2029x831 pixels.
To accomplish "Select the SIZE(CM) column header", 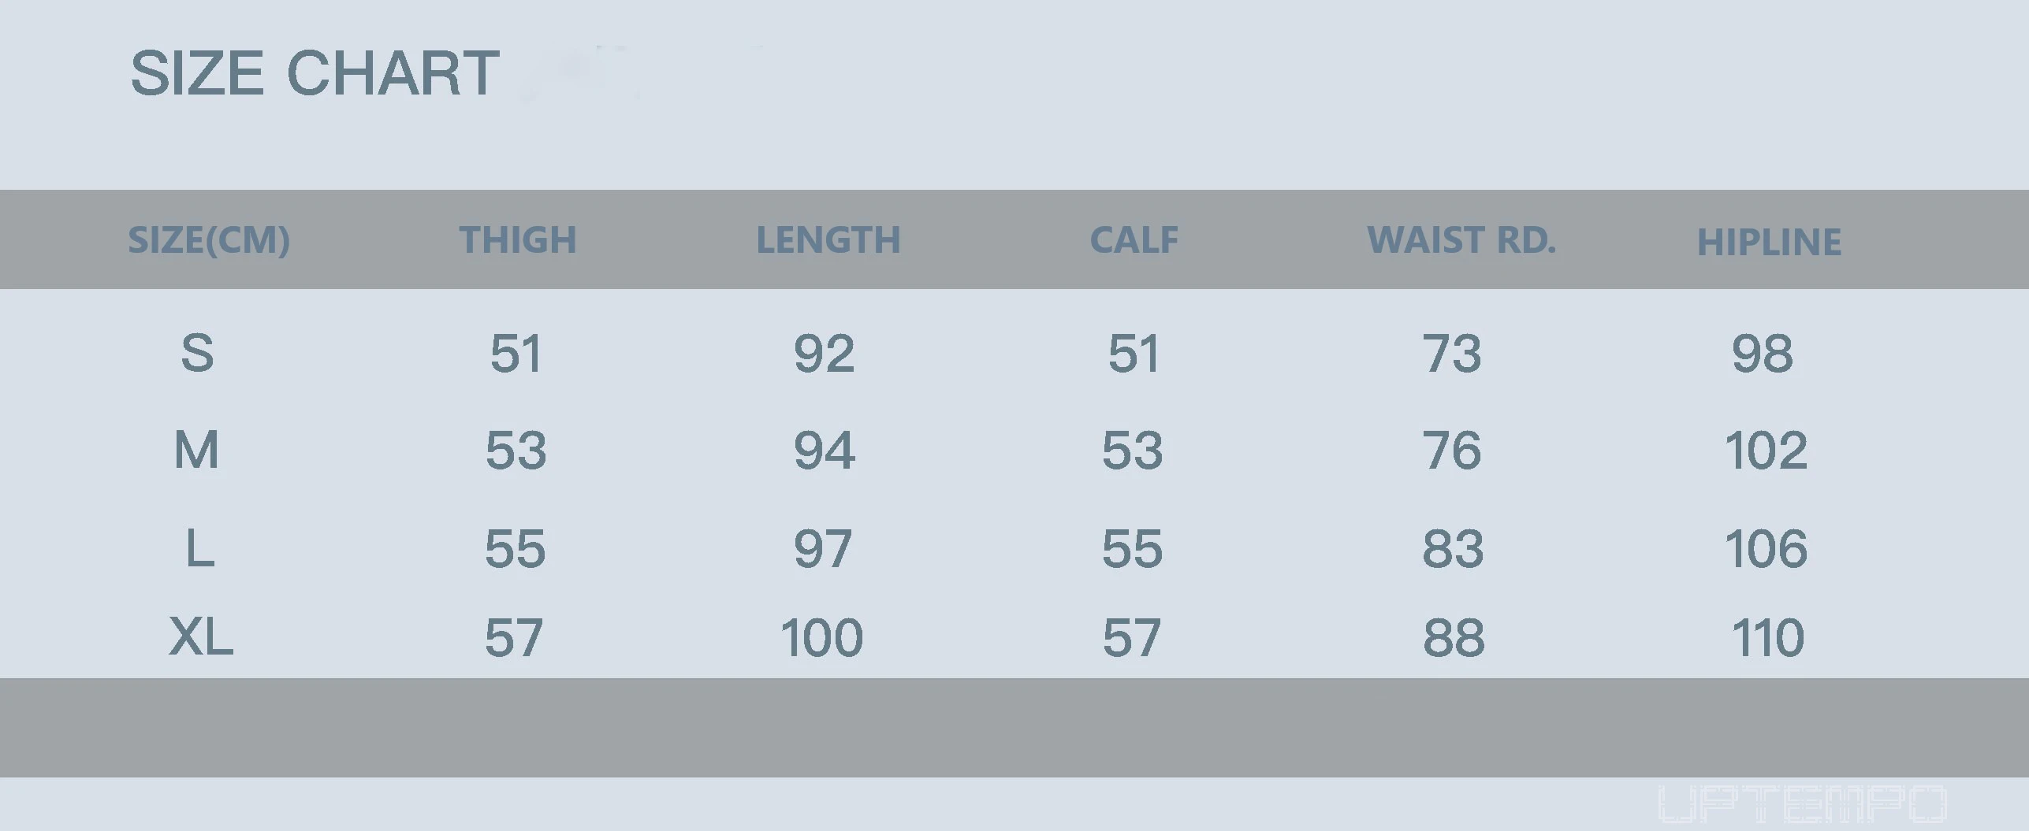I will (209, 240).
